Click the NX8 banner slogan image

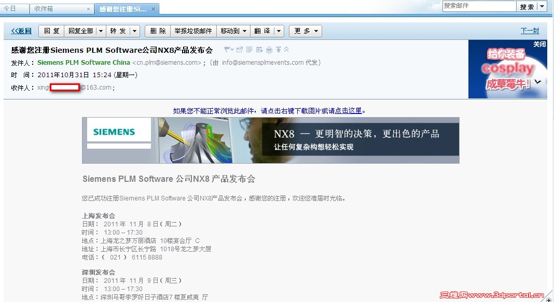pyautogui.click(x=361, y=139)
